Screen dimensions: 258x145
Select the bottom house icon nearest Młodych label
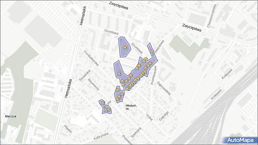click(x=118, y=99)
